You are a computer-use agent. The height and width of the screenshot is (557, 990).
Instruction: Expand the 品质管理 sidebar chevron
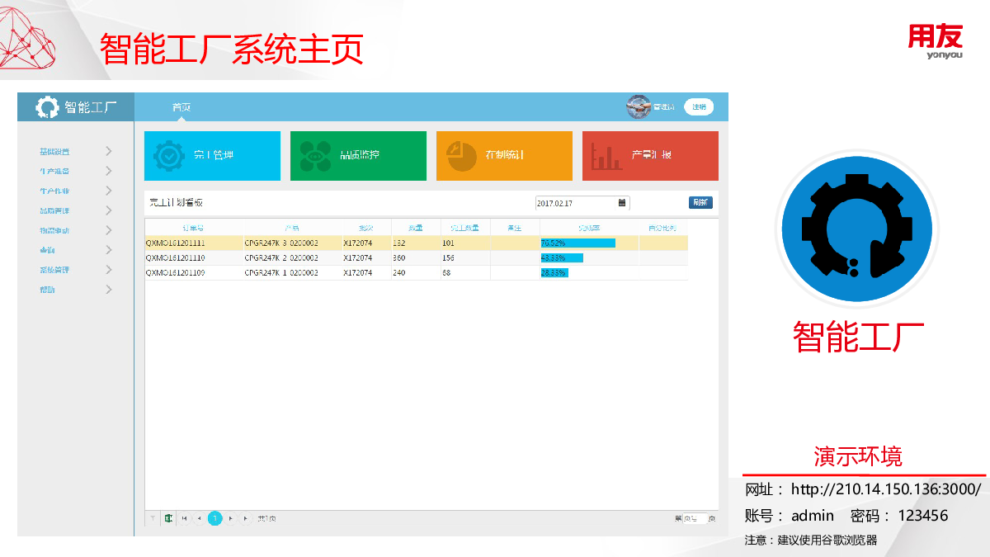(x=109, y=210)
